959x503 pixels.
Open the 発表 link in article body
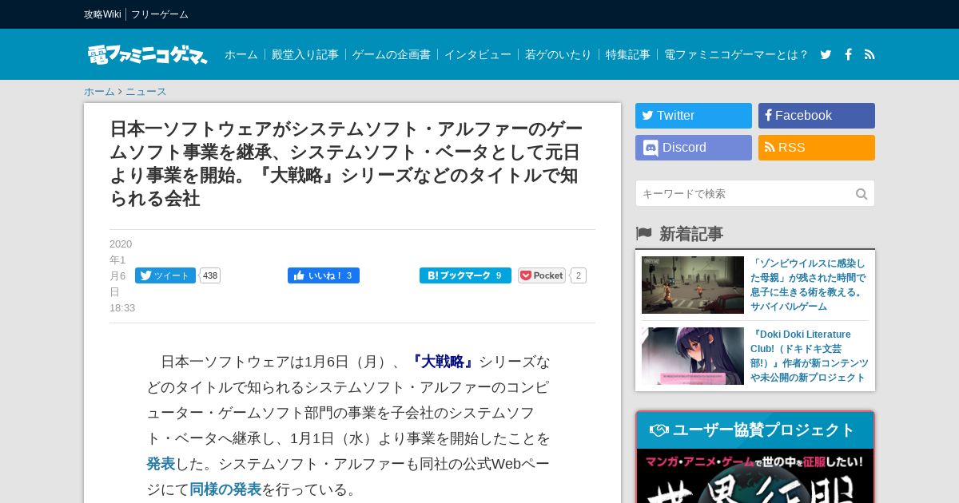[161, 464]
